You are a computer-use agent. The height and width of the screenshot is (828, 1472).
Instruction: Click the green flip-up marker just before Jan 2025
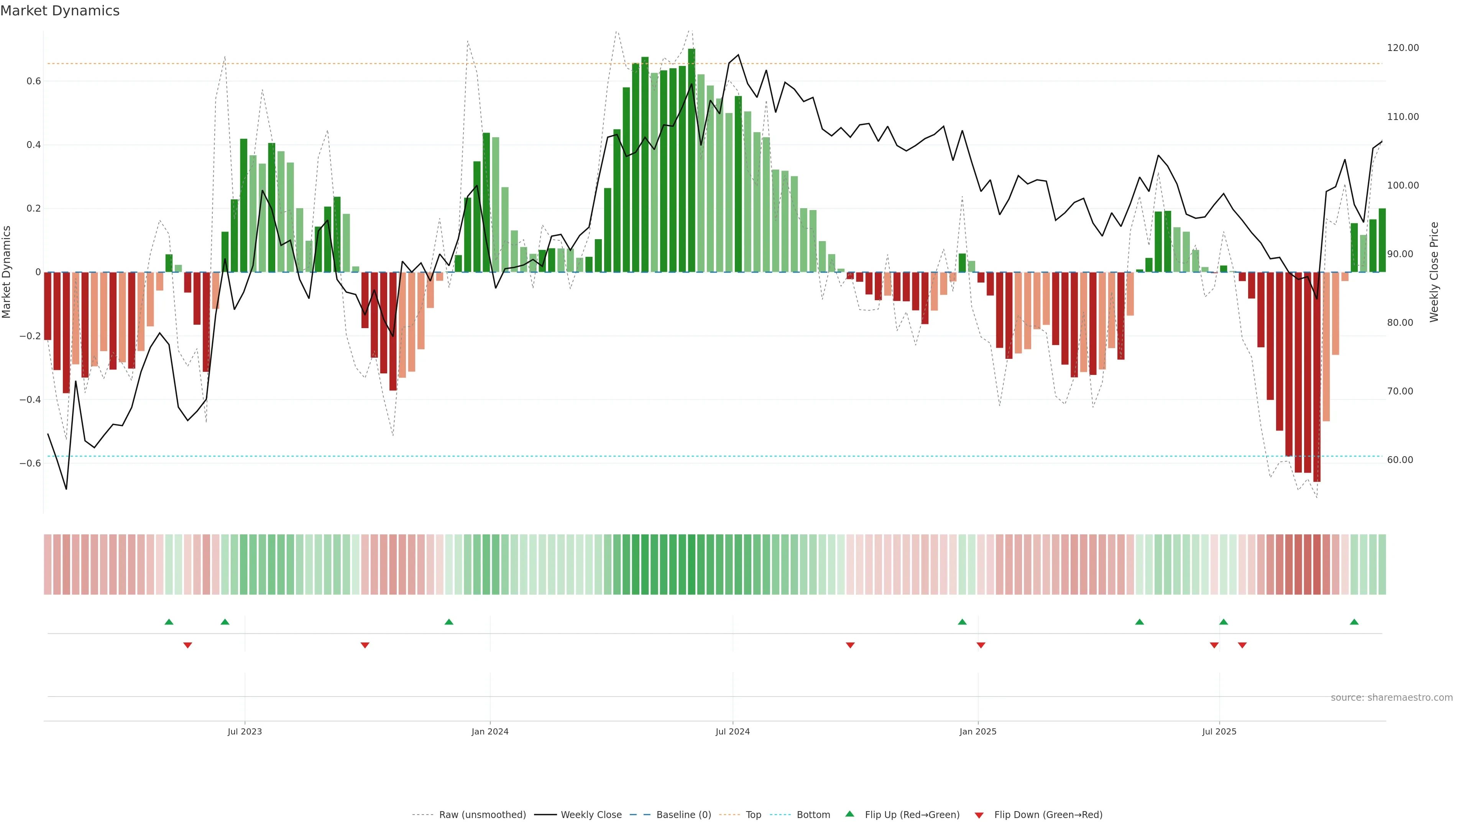[962, 622]
